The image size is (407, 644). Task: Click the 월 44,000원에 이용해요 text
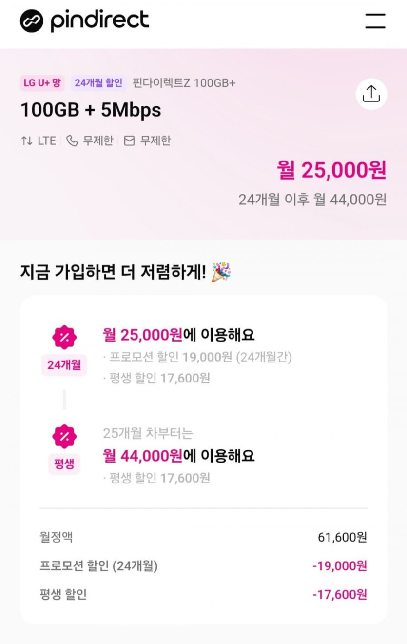pyautogui.click(x=179, y=456)
